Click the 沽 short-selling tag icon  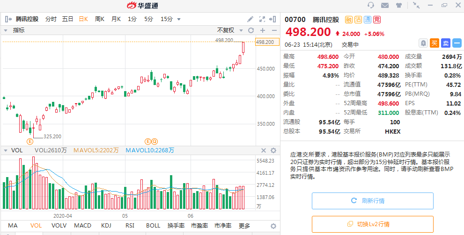click(x=358, y=20)
